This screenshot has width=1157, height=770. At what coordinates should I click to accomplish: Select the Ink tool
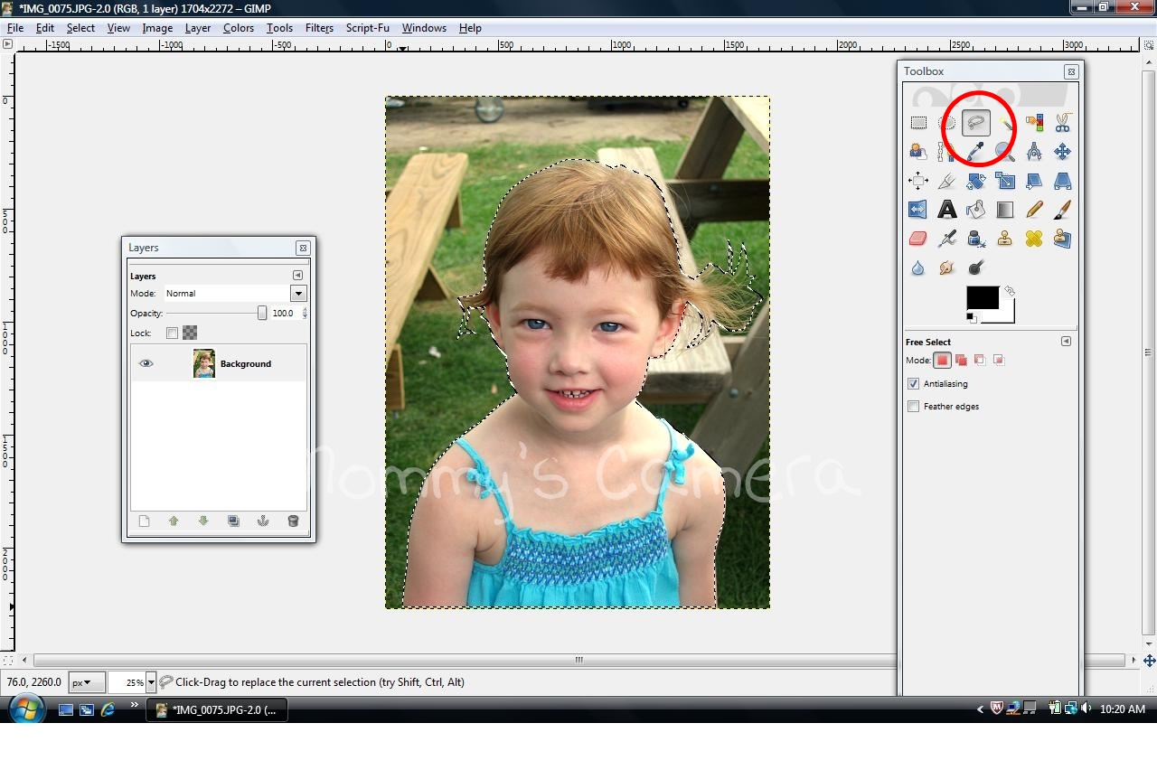[976, 239]
